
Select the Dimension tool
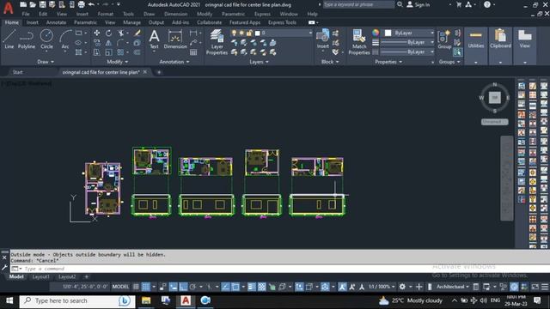point(175,39)
